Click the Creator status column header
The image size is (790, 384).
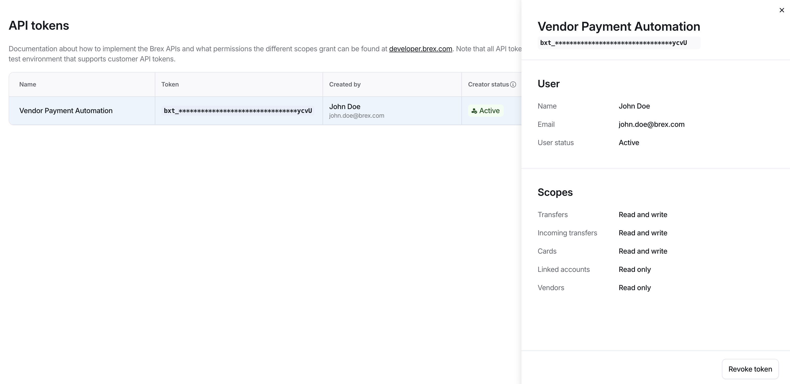pyautogui.click(x=488, y=84)
